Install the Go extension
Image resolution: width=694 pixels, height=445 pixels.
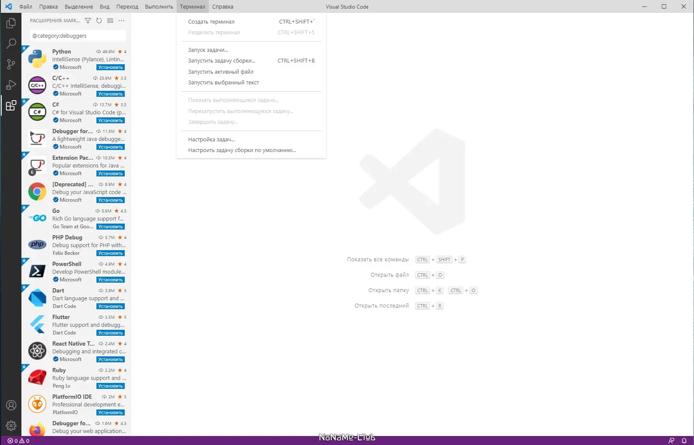coord(111,227)
